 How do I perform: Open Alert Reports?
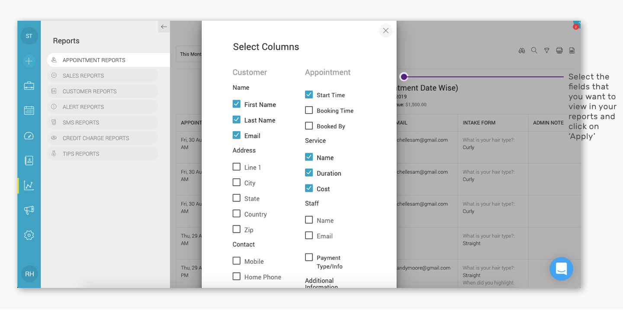[103, 107]
